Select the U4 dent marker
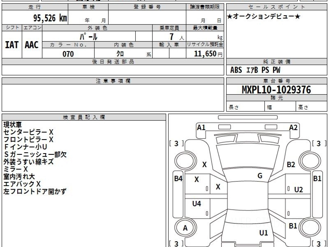 pyautogui.click(x=197, y=204)
